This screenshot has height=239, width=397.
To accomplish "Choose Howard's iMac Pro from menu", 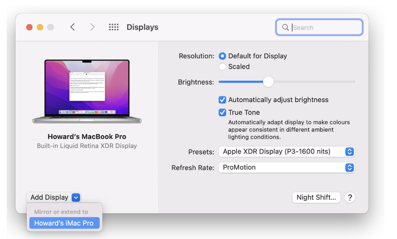I will [x=64, y=223].
